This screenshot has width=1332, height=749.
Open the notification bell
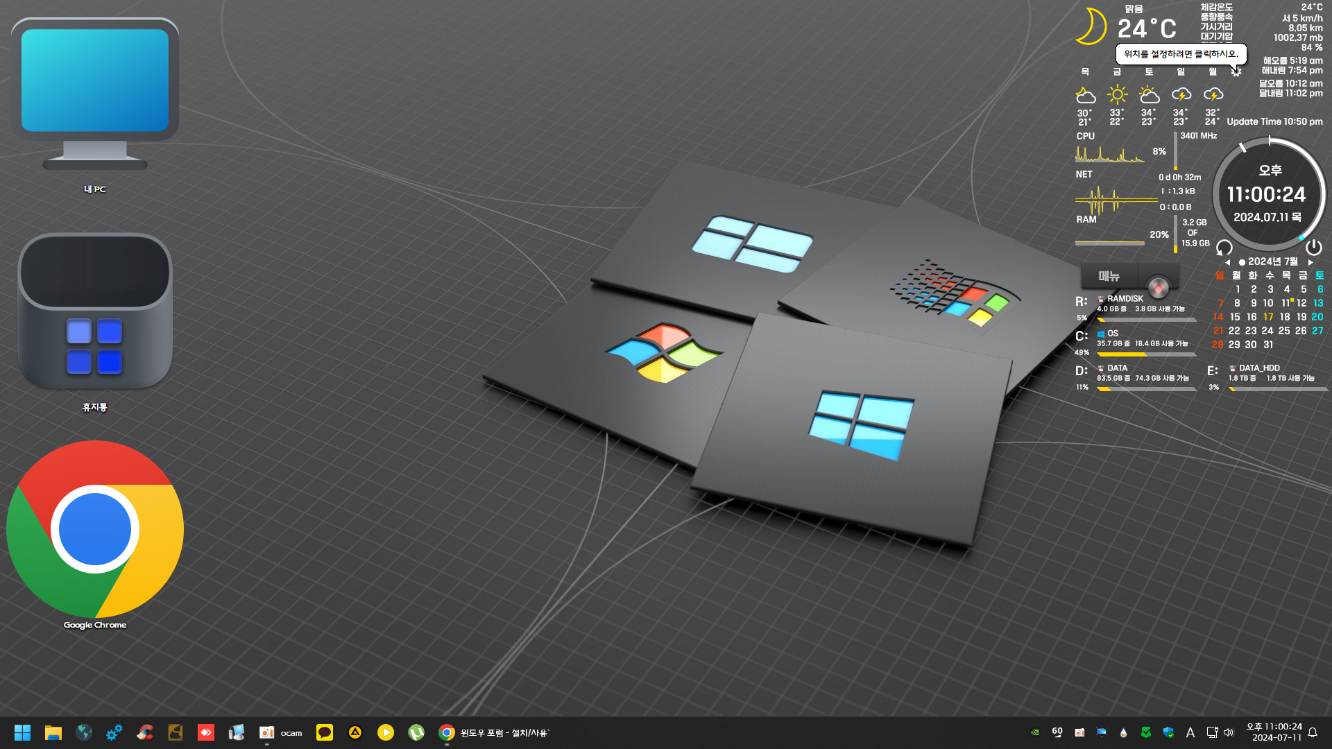point(1313,732)
